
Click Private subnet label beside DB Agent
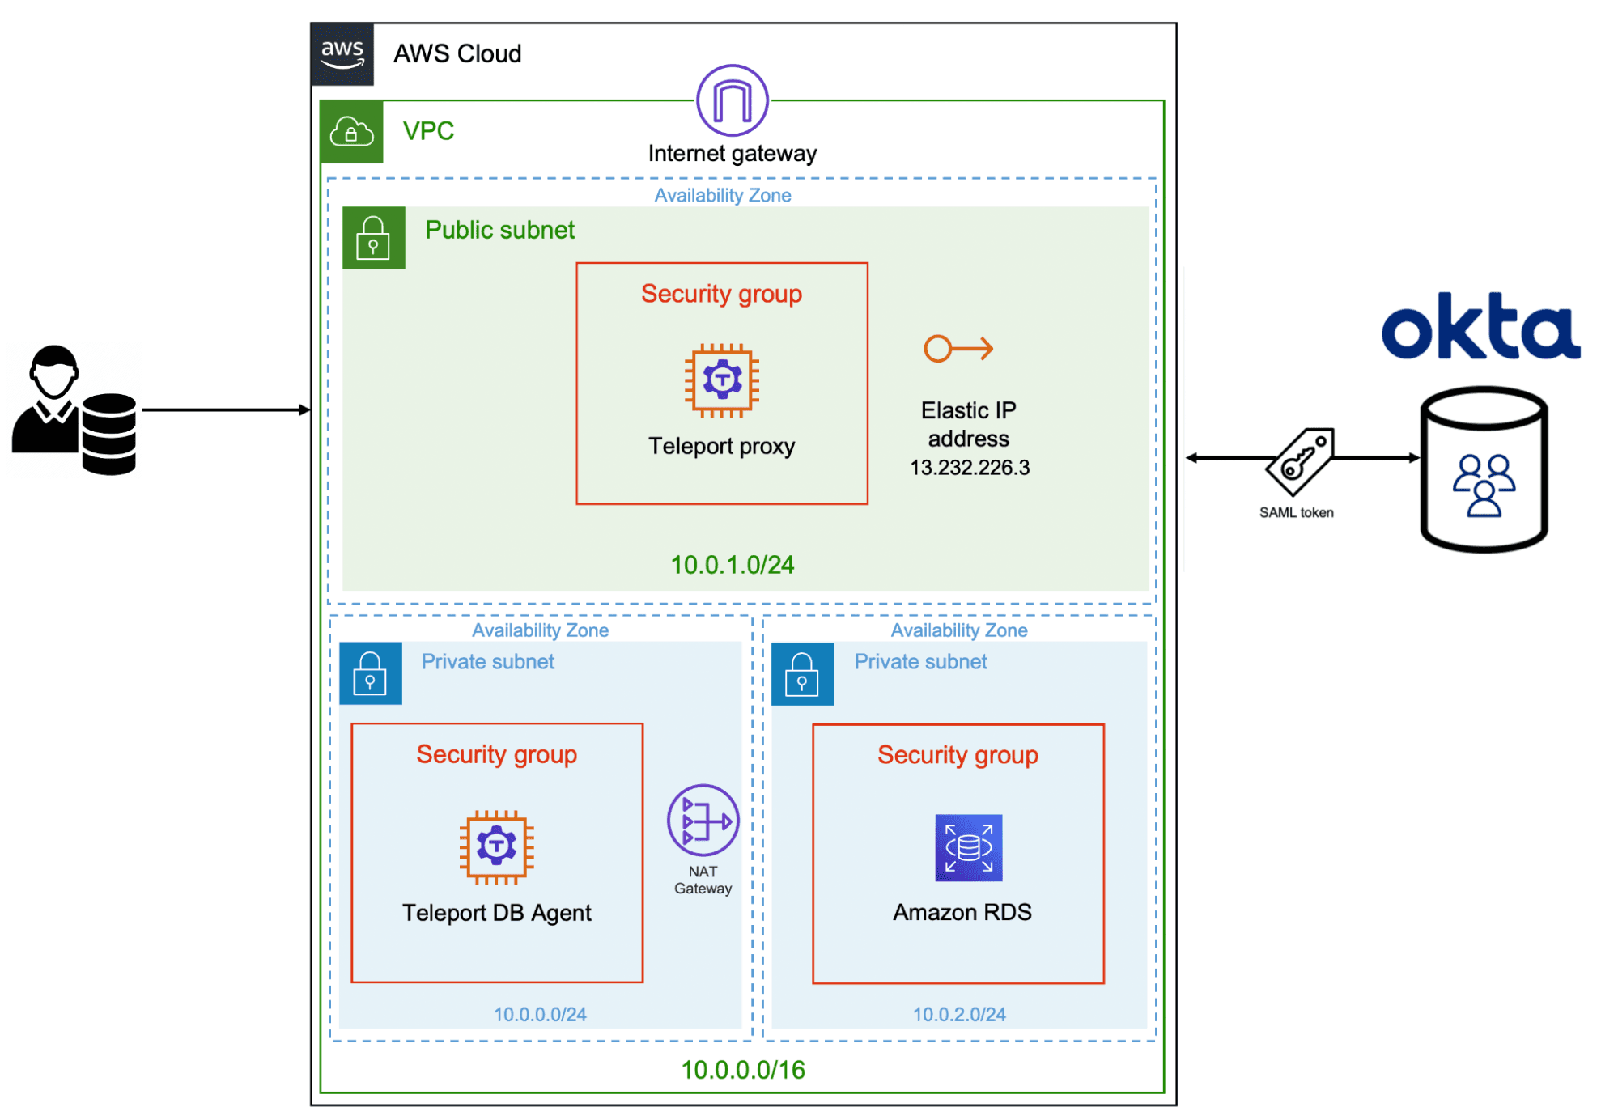(487, 661)
